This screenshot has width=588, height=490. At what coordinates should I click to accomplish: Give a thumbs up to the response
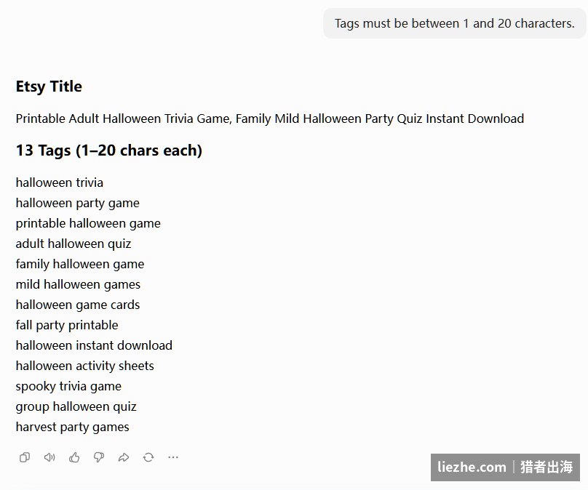tap(74, 457)
